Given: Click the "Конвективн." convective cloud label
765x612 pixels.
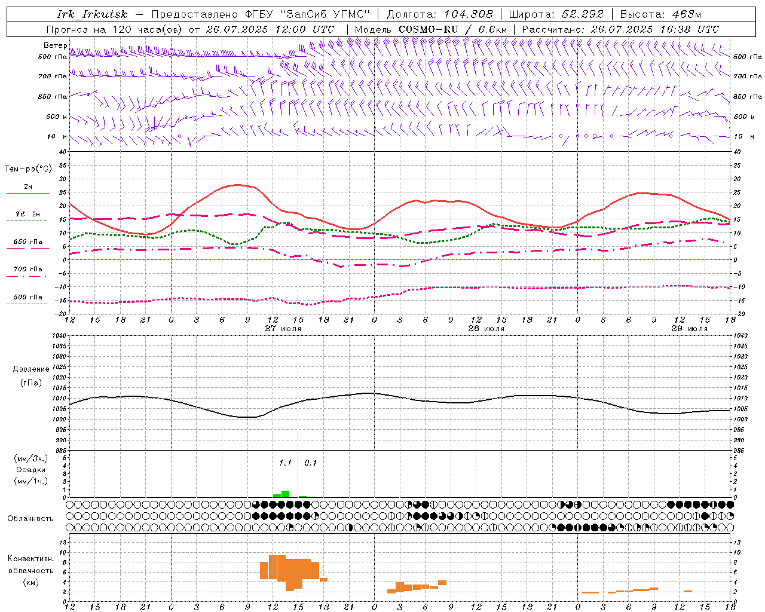Looking at the screenshot, I should click(30, 559).
